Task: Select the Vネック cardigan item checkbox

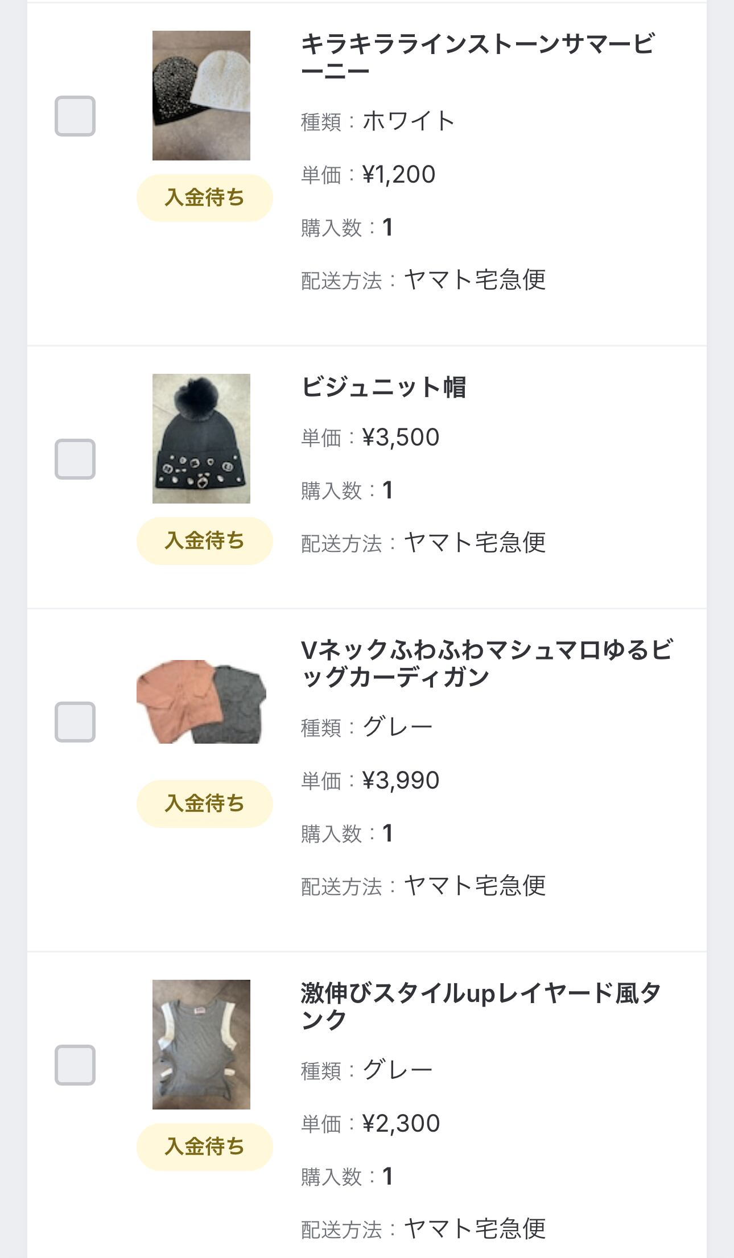Action: (x=75, y=722)
